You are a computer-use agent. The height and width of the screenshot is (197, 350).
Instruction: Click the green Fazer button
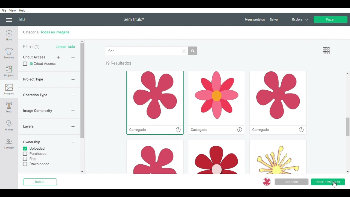point(330,19)
